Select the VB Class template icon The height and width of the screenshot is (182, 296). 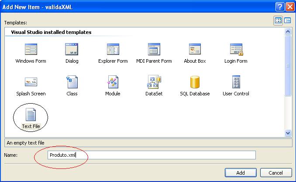click(x=72, y=82)
